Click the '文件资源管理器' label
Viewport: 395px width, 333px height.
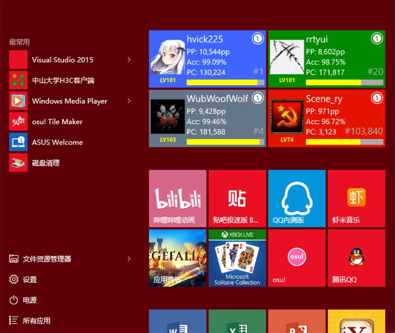(x=47, y=259)
